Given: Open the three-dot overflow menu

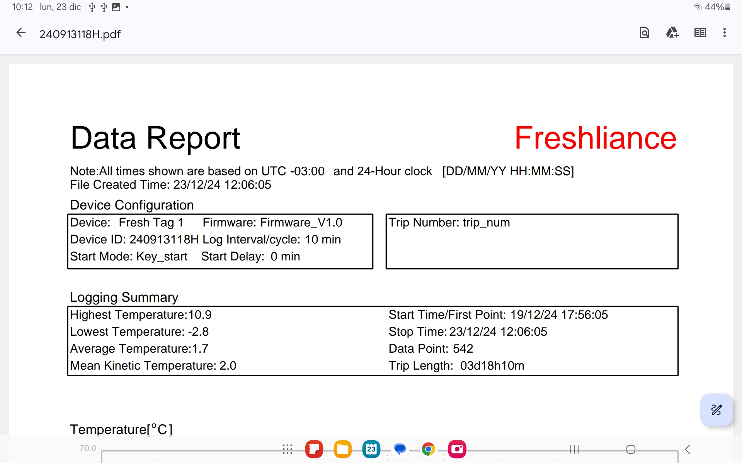Looking at the screenshot, I should 725,33.
